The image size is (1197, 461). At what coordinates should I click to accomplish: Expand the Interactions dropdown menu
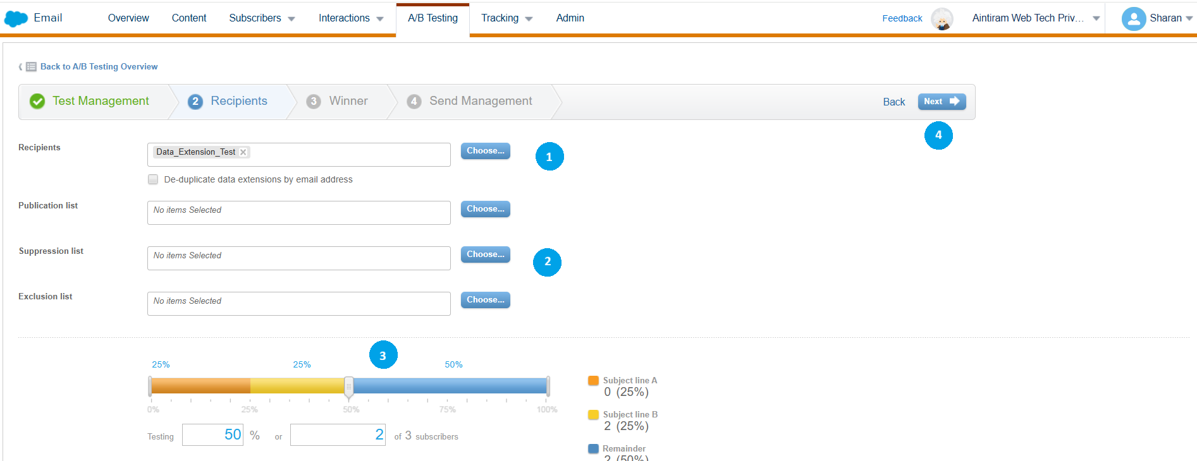[351, 18]
